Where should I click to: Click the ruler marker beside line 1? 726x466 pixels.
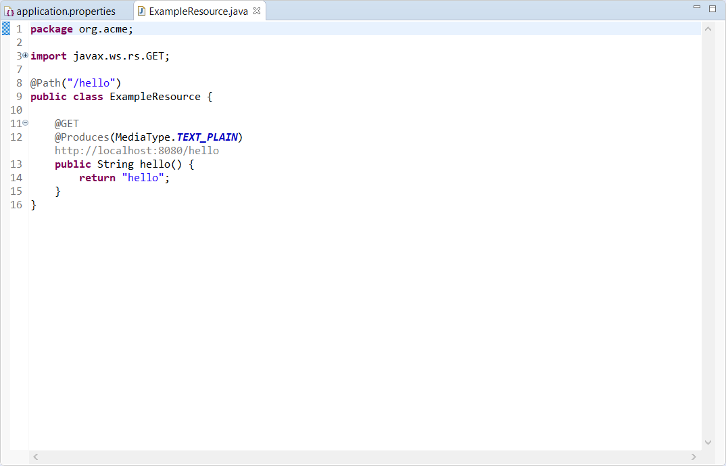[x=5, y=28]
